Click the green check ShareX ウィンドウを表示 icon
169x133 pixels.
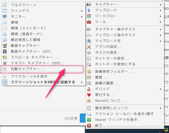tap(89, 120)
